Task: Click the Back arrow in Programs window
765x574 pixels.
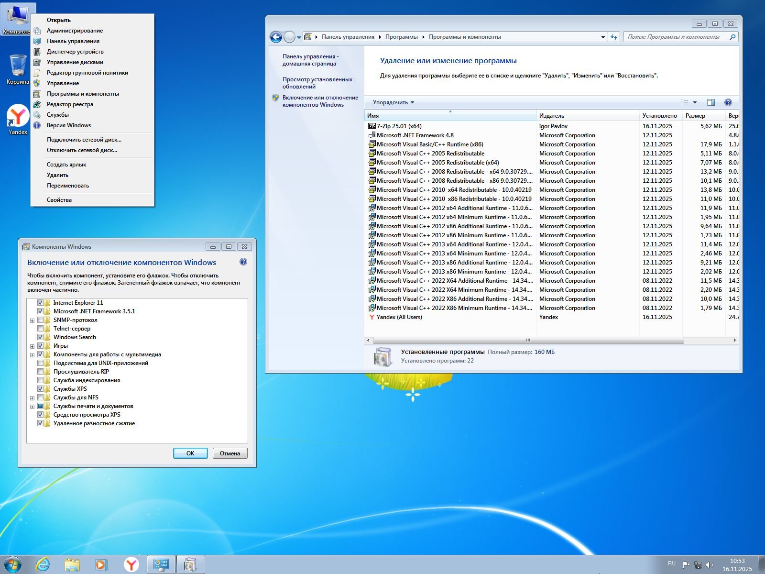Action: click(x=276, y=37)
